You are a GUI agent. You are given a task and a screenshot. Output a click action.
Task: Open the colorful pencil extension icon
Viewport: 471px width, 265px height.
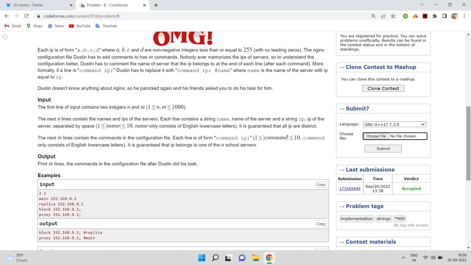coord(415,16)
